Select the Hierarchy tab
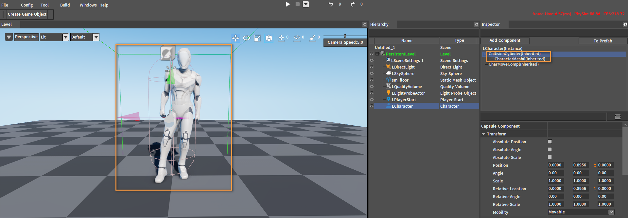 pos(383,24)
